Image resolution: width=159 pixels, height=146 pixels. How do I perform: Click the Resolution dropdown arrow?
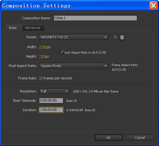click(66, 91)
